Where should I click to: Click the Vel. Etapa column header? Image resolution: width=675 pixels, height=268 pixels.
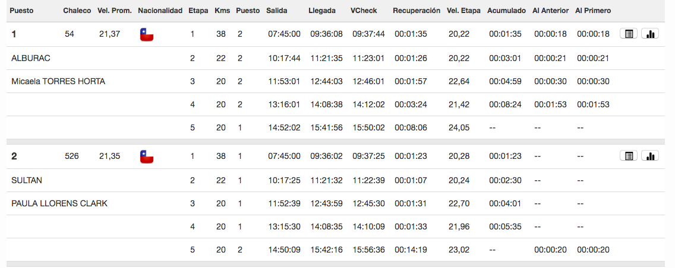coord(463,11)
